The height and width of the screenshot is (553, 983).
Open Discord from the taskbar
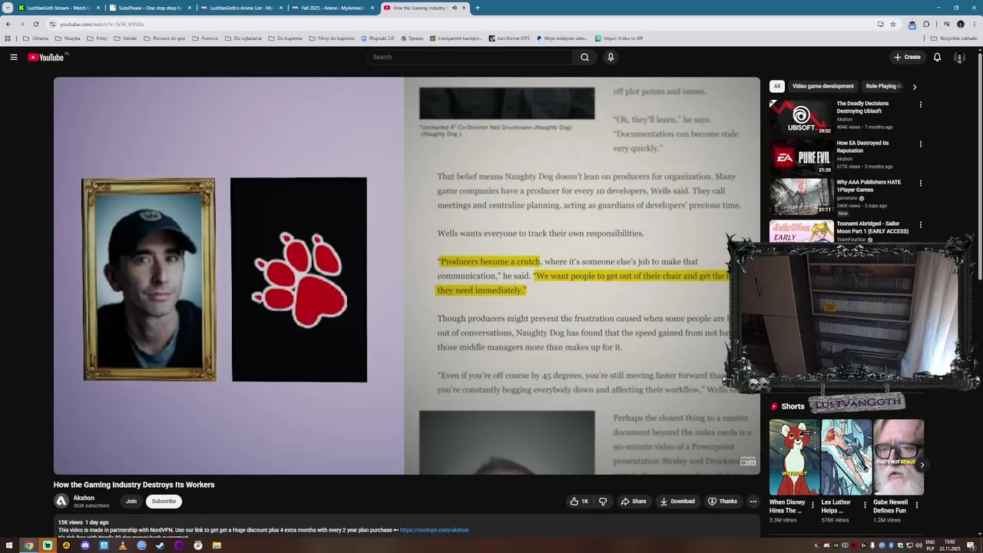click(x=84, y=545)
